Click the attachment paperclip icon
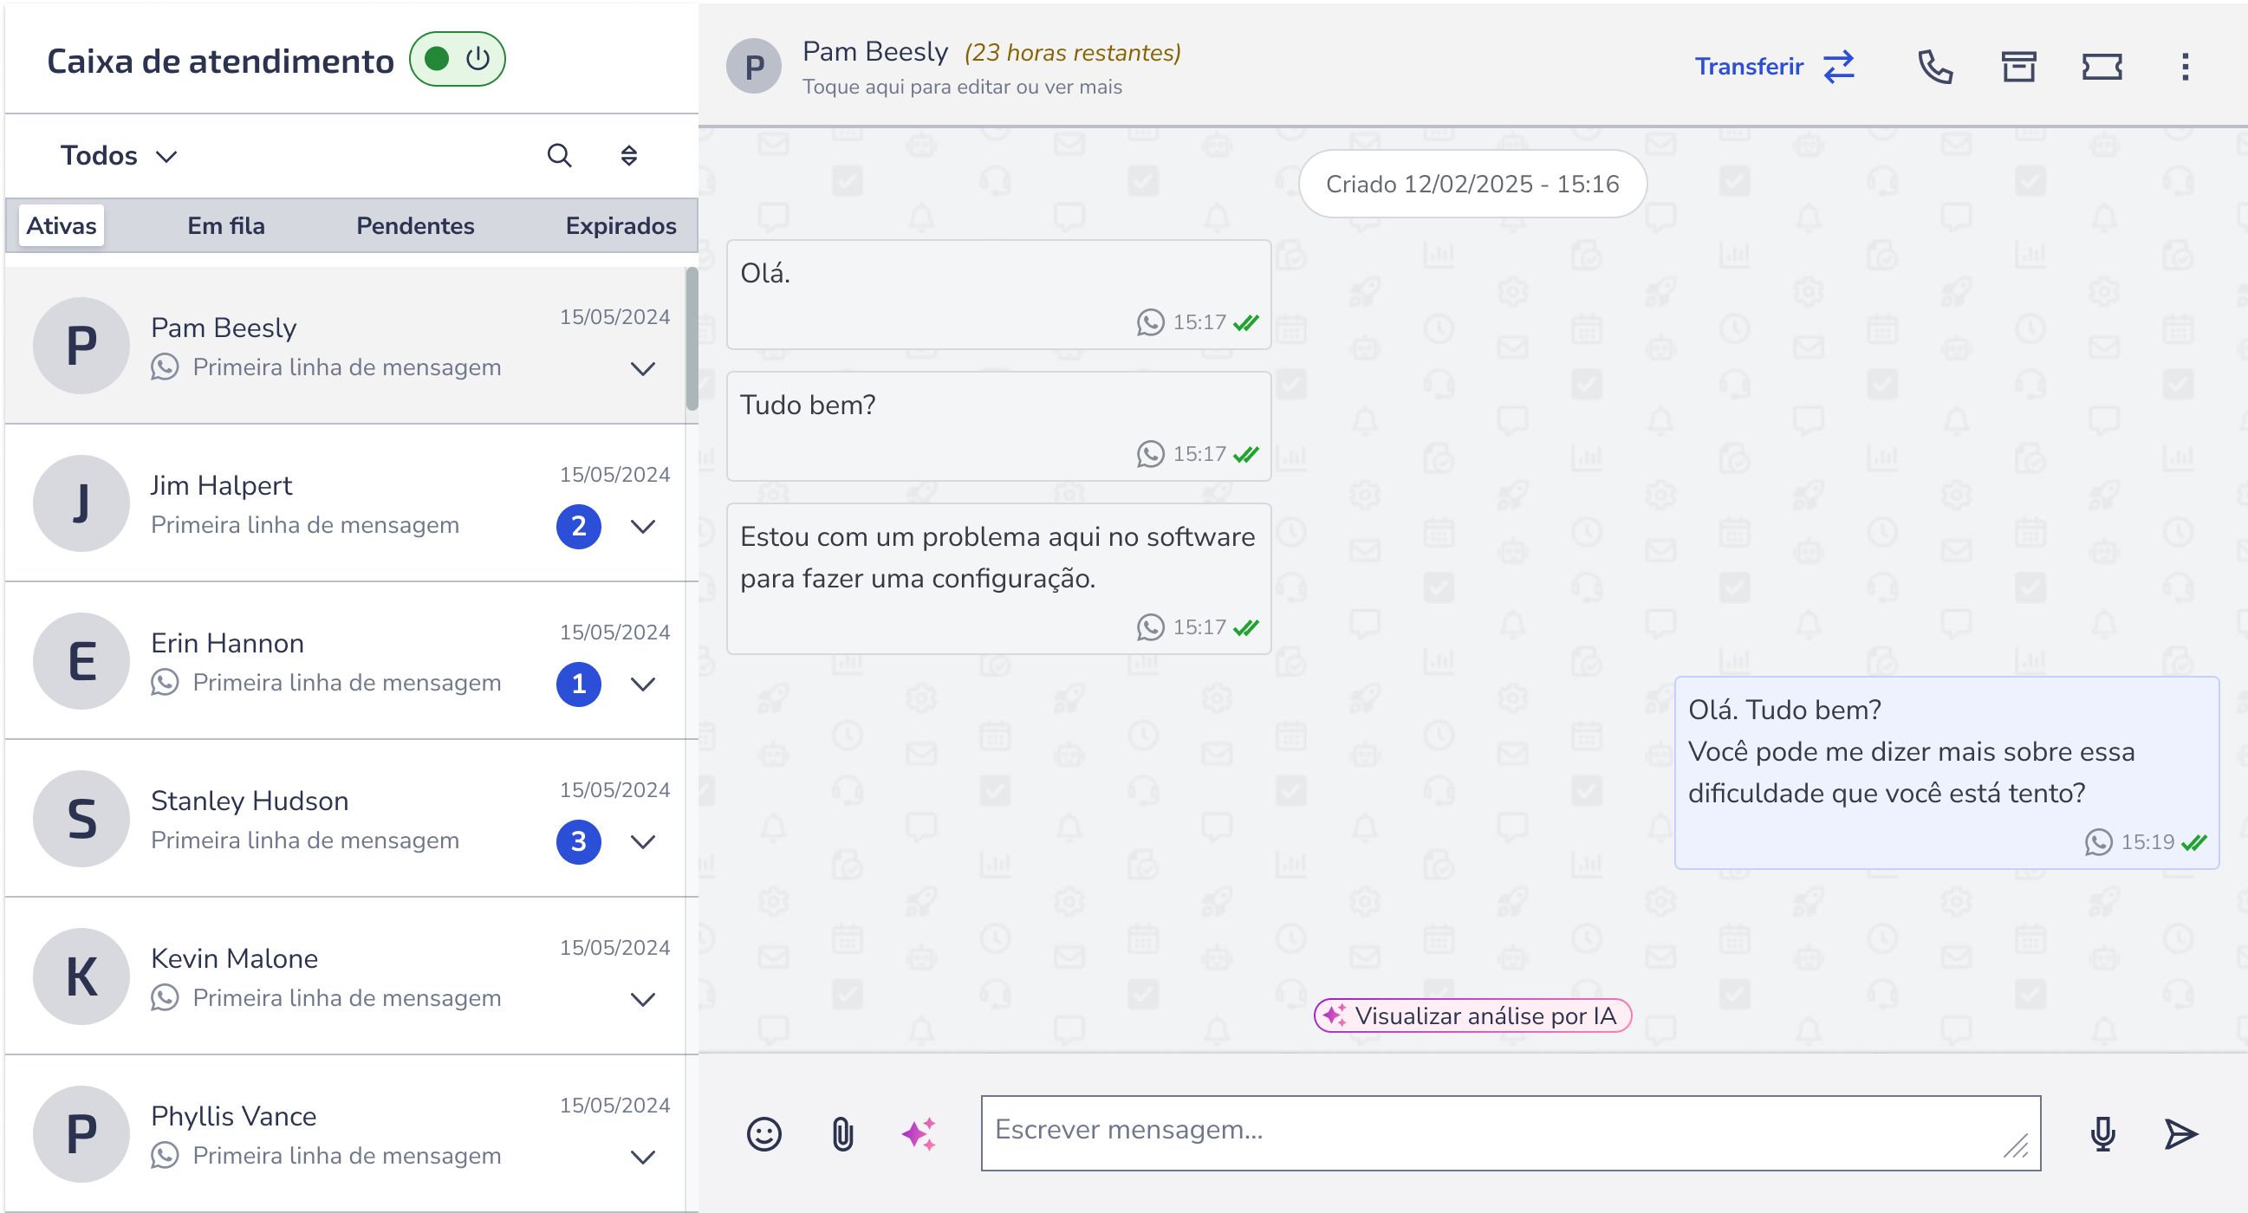The width and height of the screenshot is (2248, 1213). 842,1134
